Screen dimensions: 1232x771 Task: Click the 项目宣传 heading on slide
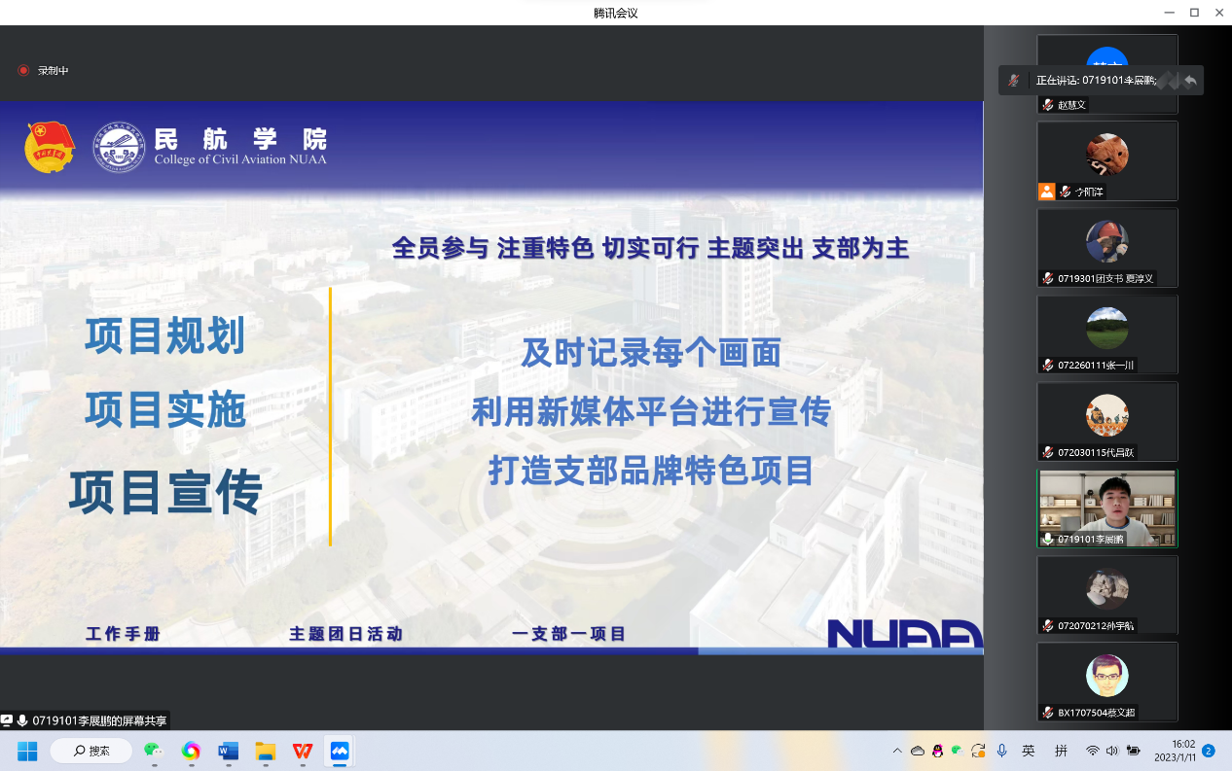(165, 492)
